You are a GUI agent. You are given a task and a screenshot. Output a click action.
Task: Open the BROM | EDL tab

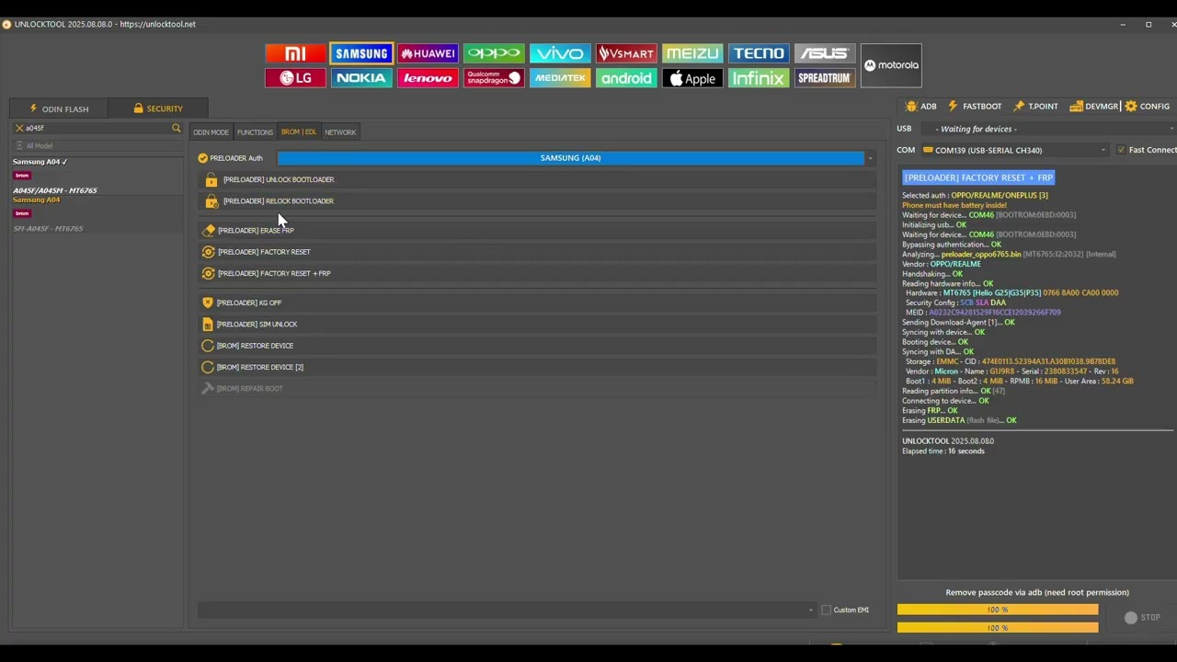click(299, 132)
